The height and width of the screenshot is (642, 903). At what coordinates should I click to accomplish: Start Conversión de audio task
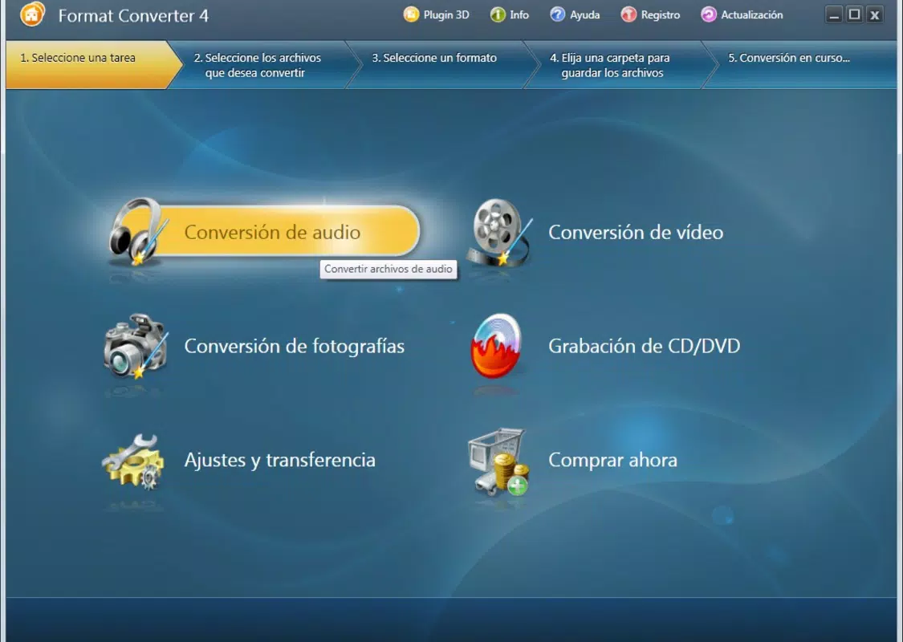click(x=265, y=231)
